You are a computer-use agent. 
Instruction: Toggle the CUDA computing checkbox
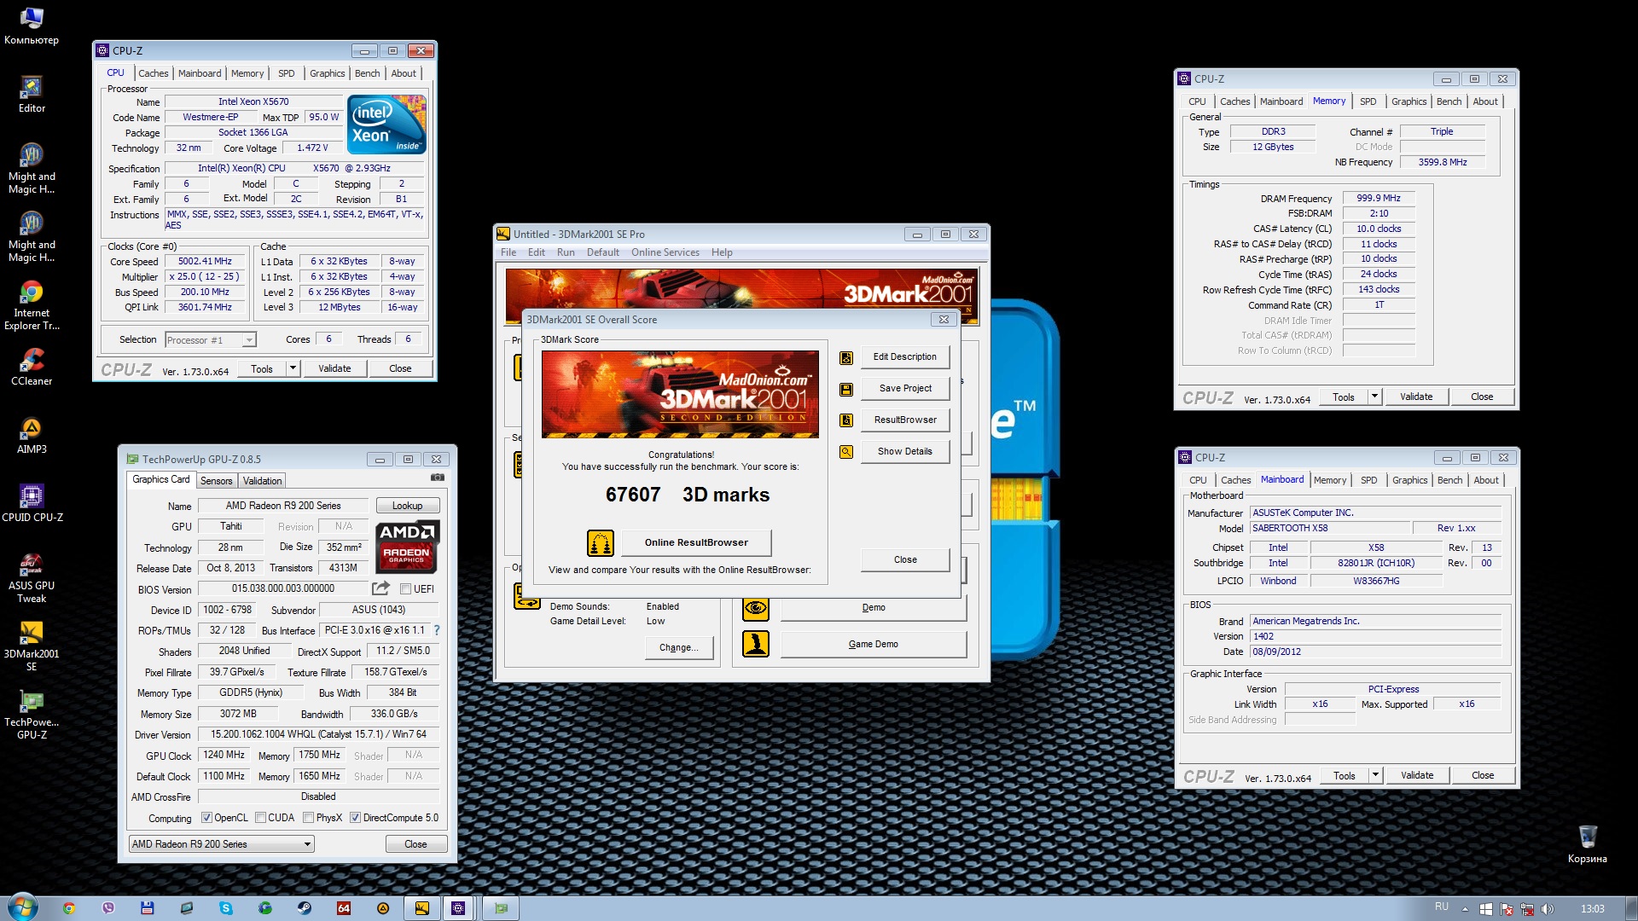point(261,818)
